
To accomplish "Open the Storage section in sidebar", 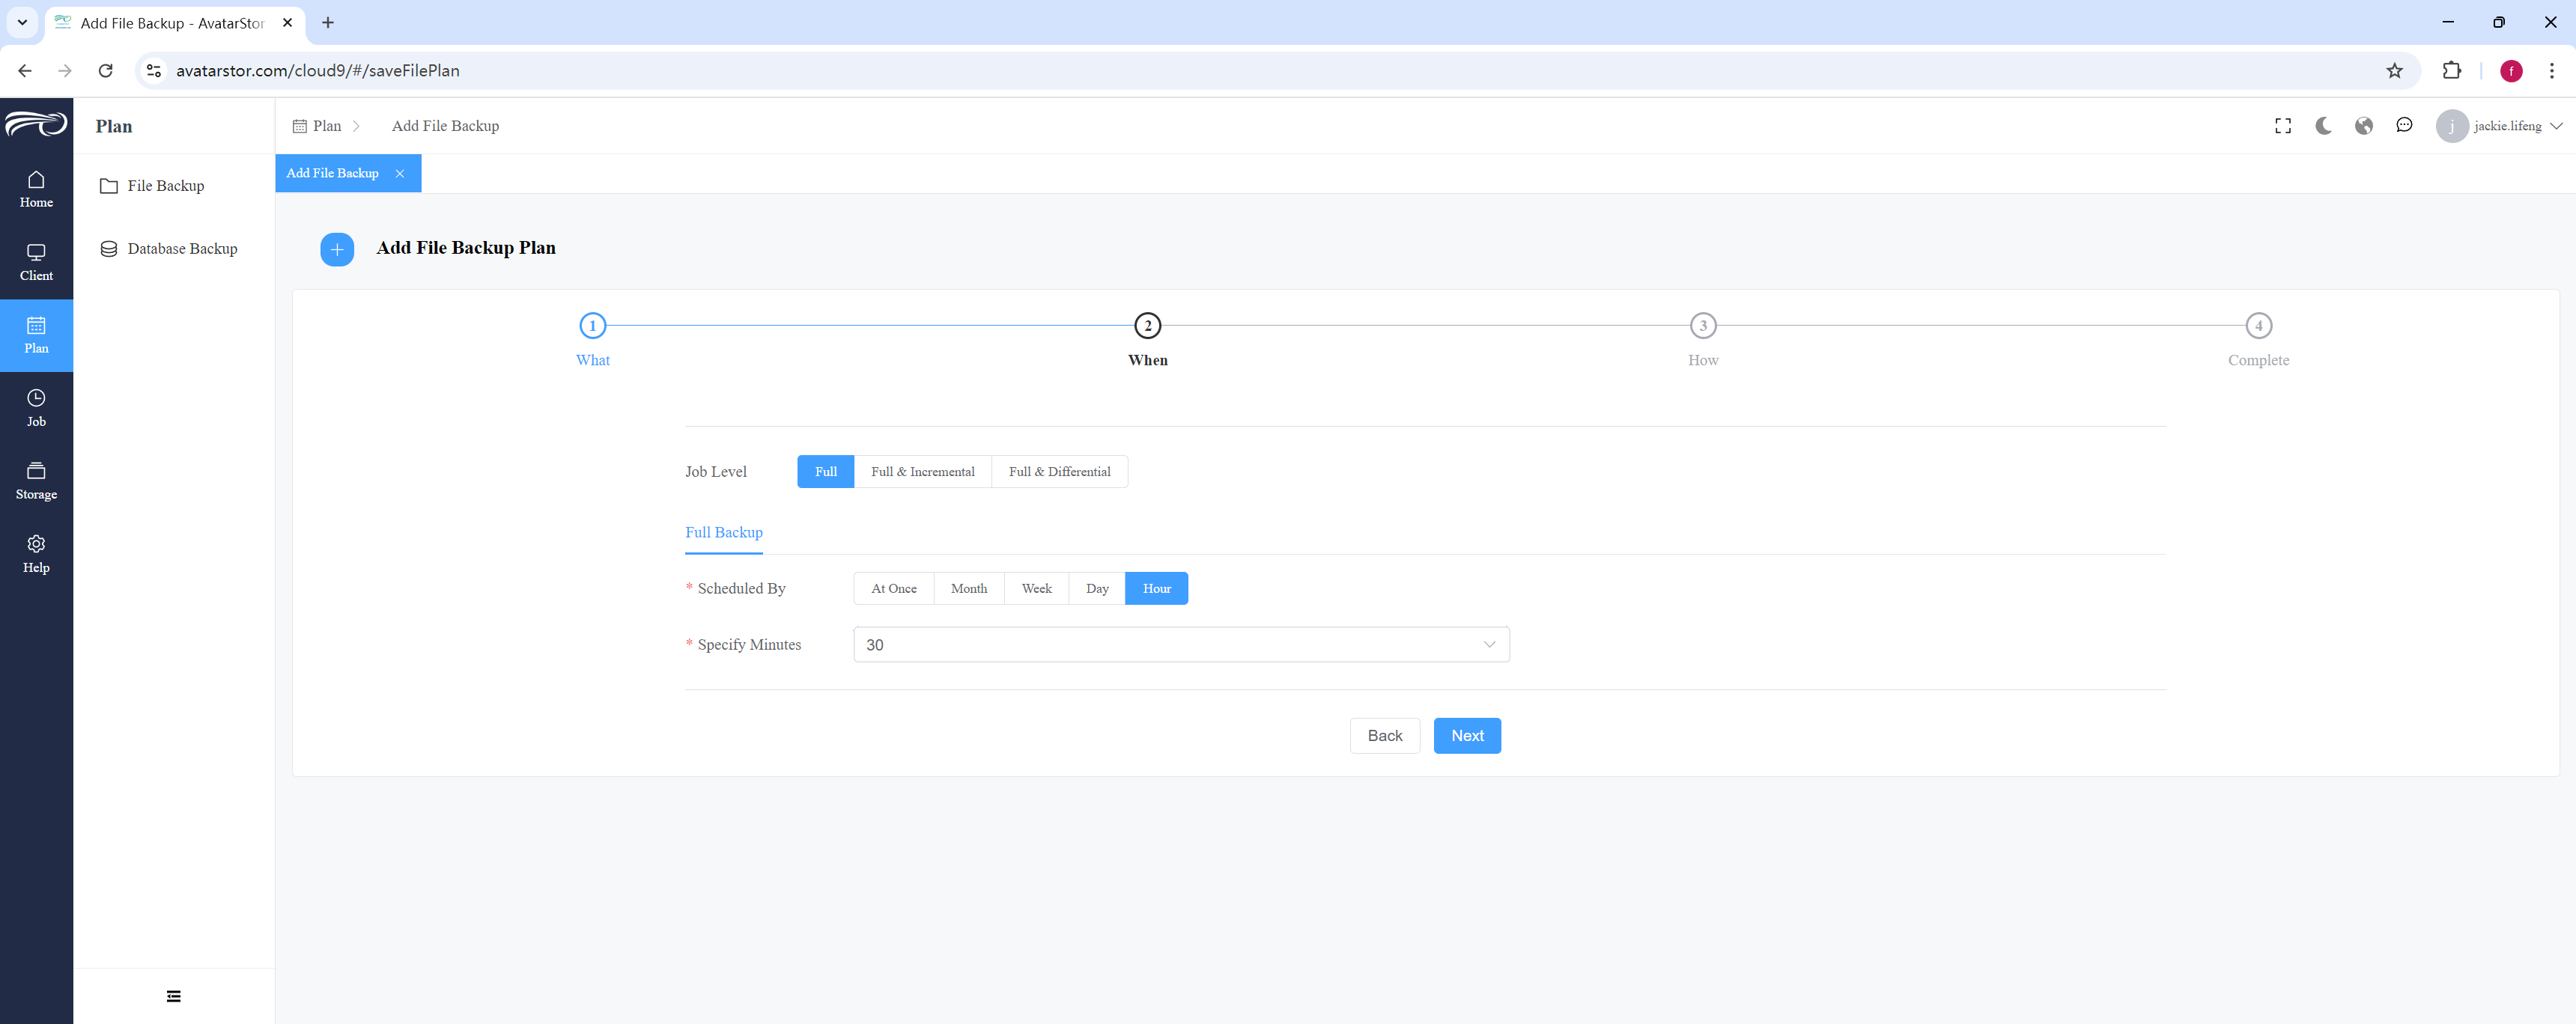I will (x=36, y=481).
